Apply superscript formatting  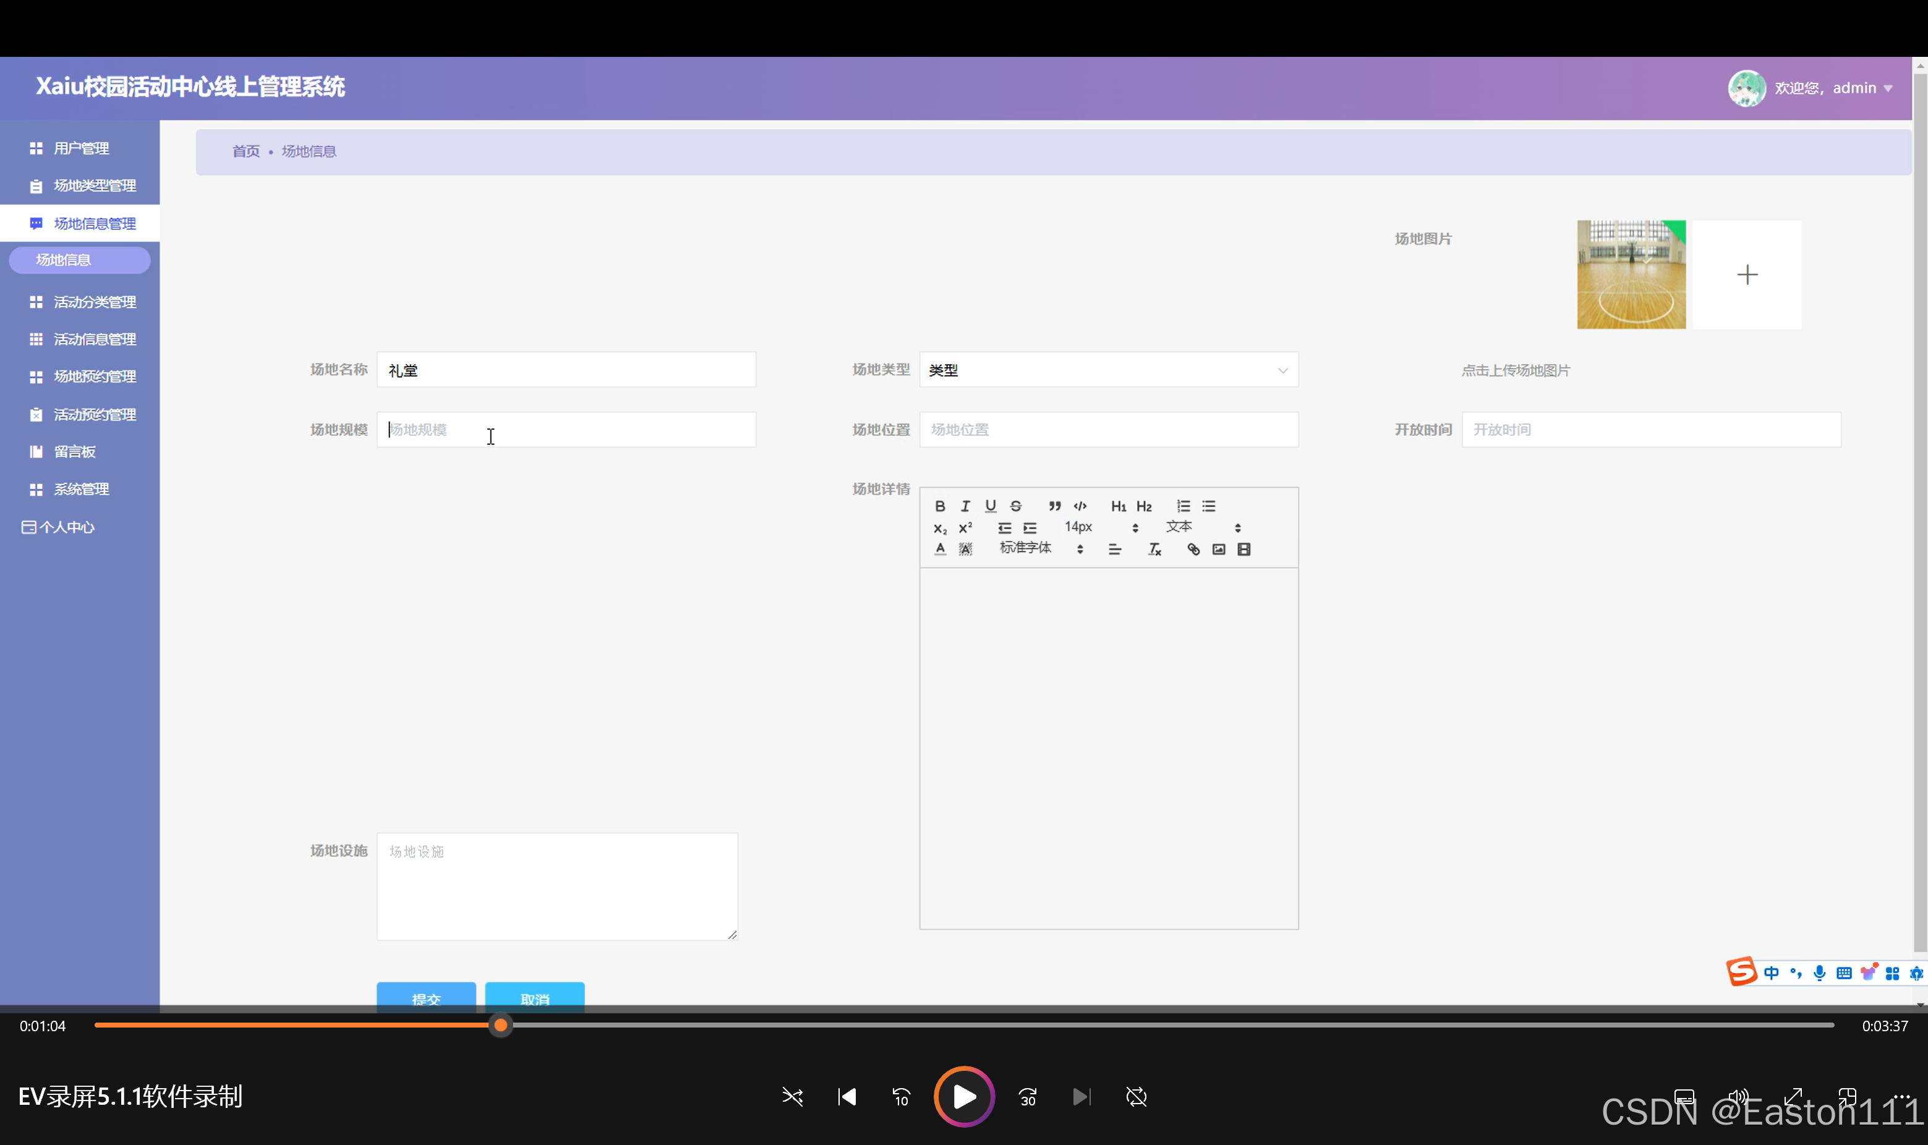965,529
